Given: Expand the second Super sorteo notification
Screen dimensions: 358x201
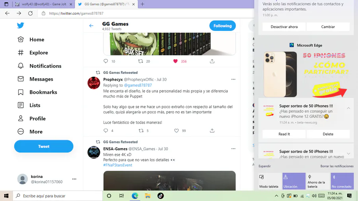Looking at the screenshot, I should pyautogui.click(x=348, y=154).
